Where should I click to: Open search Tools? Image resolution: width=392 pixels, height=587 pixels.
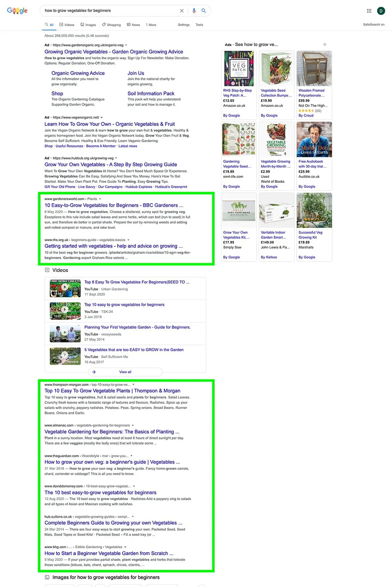[199, 25]
